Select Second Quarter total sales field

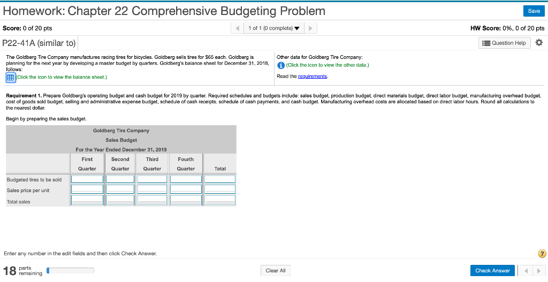[x=120, y=200]
